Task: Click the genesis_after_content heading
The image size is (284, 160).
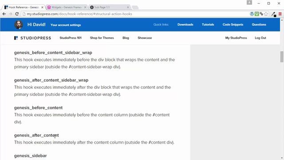Action: 36,135
